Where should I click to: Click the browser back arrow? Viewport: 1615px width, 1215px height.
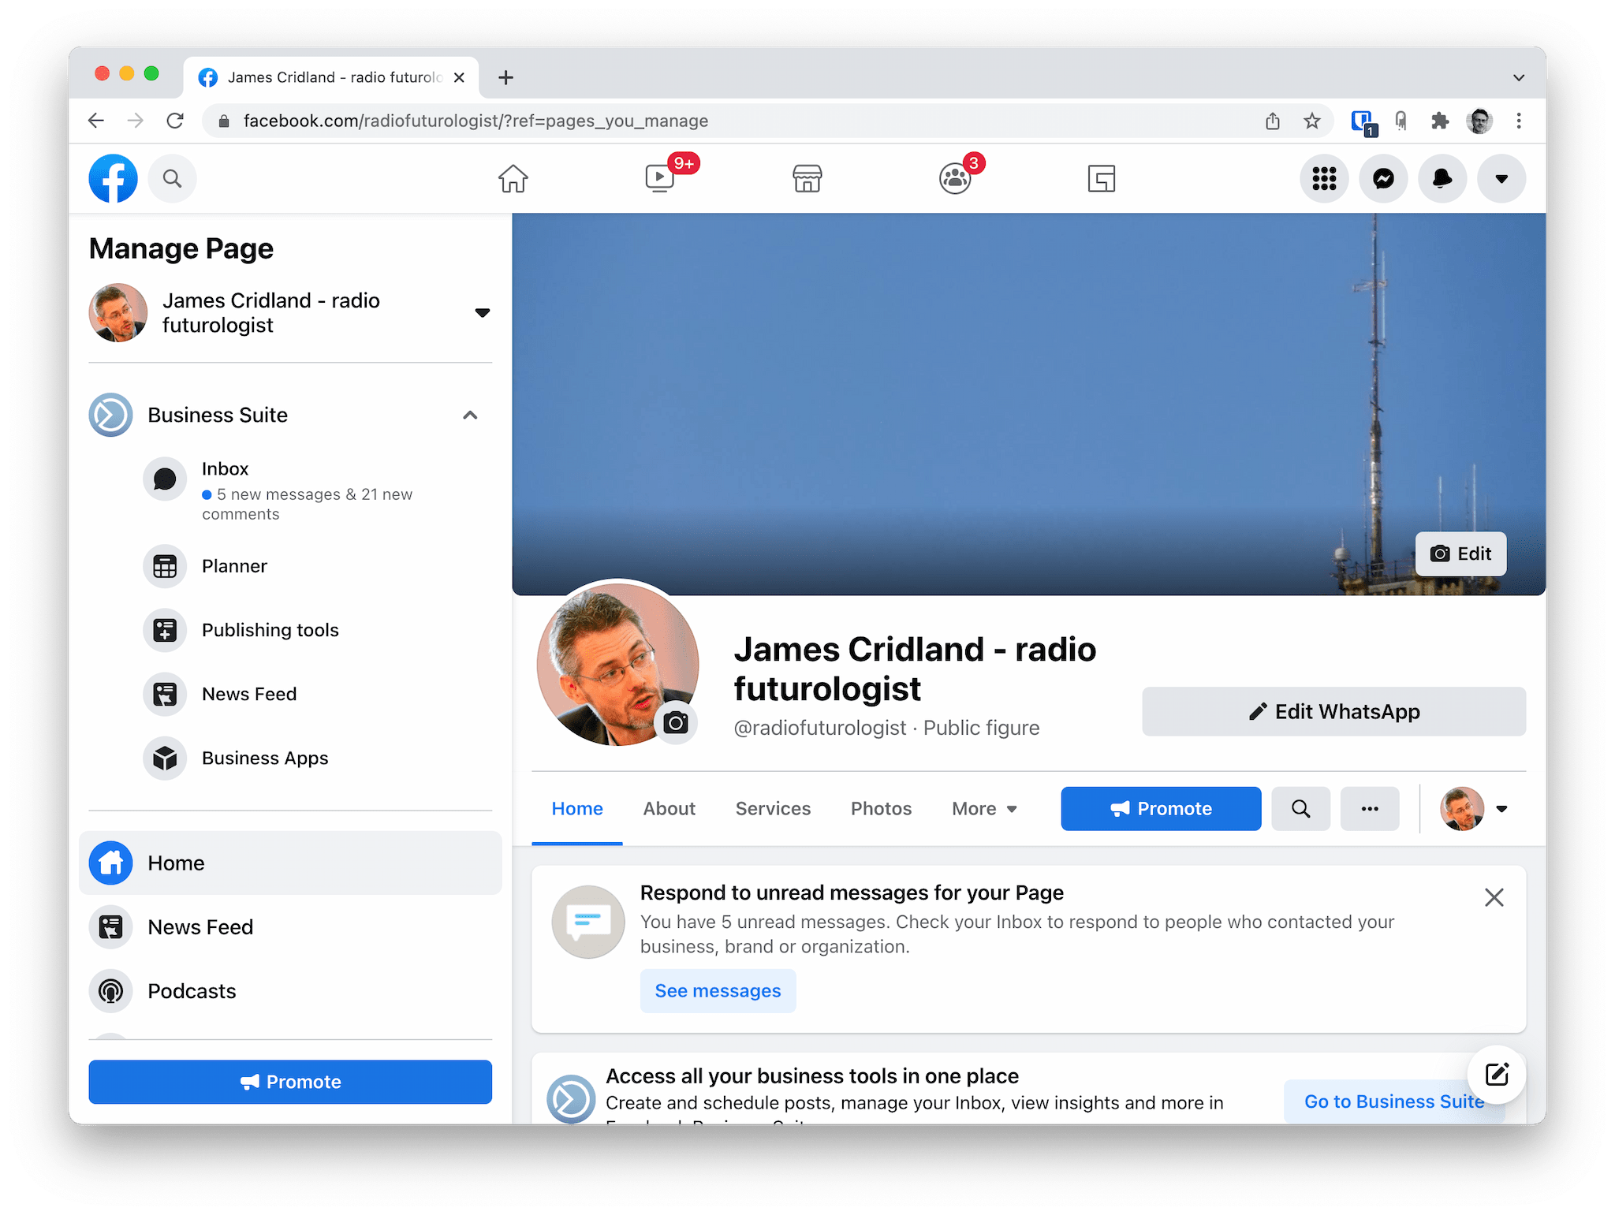tap(96, 121)
